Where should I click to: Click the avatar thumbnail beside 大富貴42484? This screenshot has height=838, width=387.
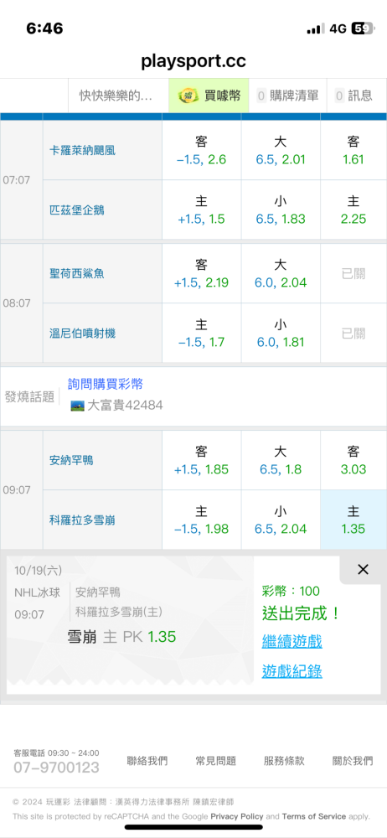pyautogui.click(x=78, y=406)
